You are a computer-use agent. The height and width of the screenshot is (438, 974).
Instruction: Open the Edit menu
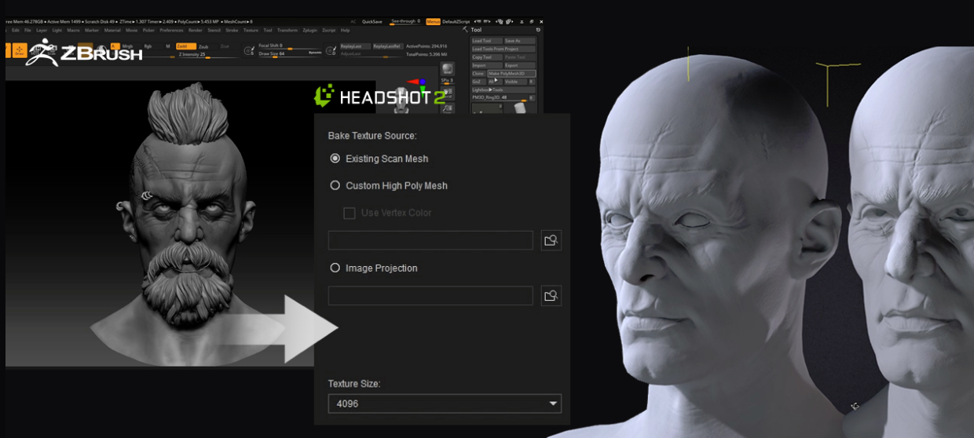(x=15, y=31)
